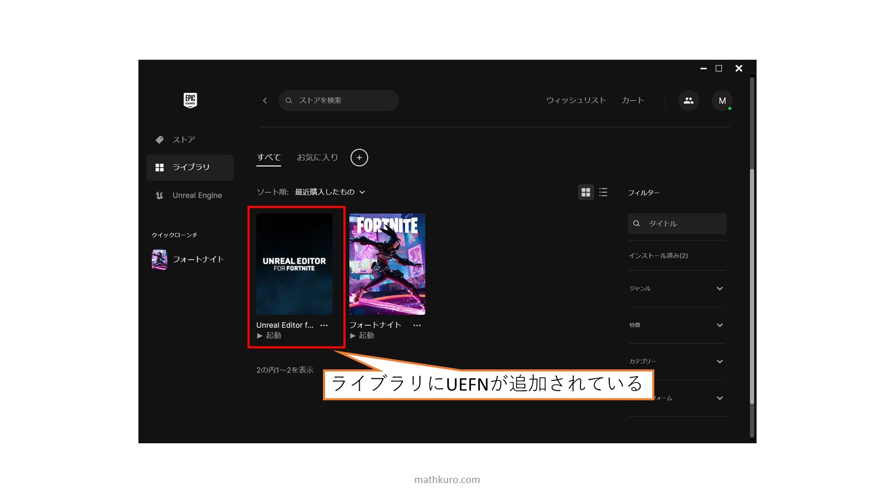Viewport: 895px width, 503px height.
Task: Open the M profile avatar
Action: 722,101
